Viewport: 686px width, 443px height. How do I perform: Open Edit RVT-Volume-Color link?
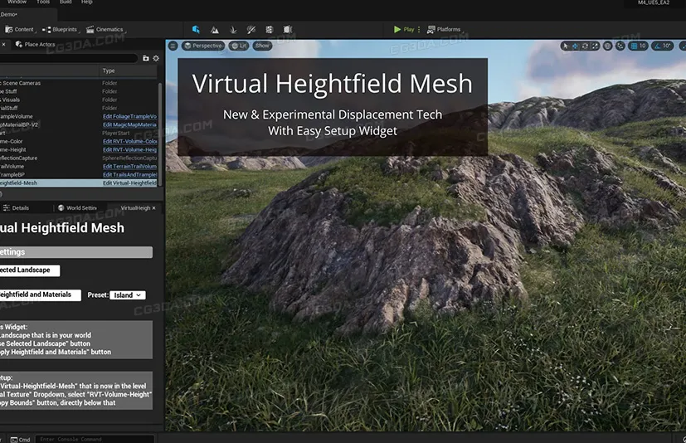tap(129, 141)
